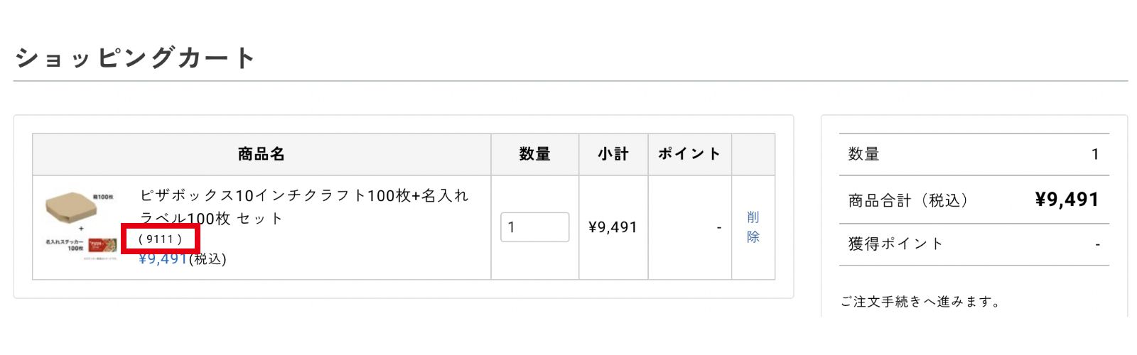Click the ポイント column header

coord(689,154)
